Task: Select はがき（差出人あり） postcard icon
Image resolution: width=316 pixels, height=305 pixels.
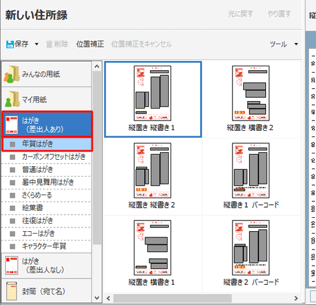Action: tap(11, 124)
